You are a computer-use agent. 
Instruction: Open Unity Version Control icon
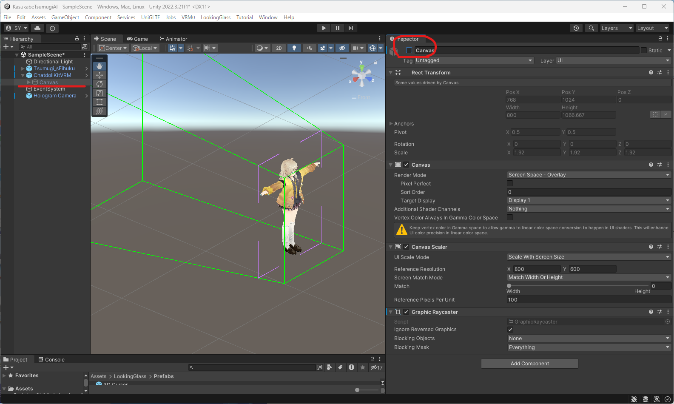point(52,28)
